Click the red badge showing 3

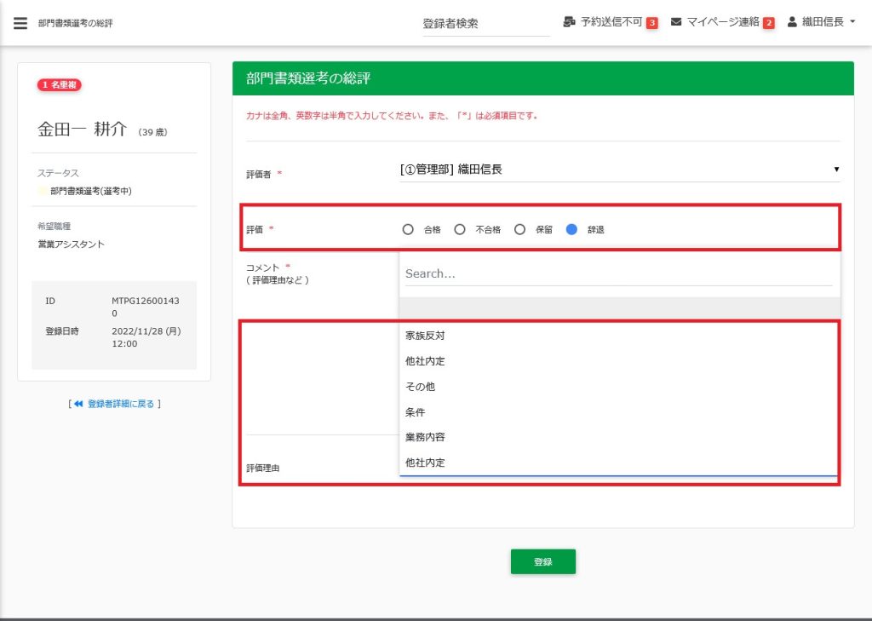(651, 23)
